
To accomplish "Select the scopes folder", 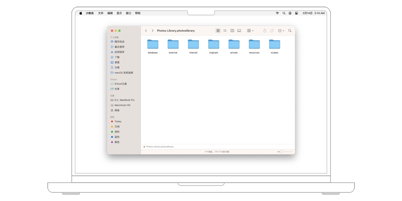I will [275, 47].
